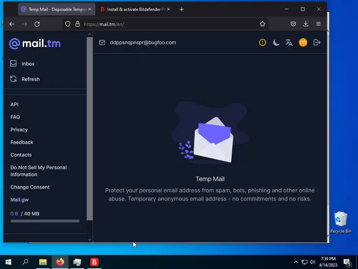Open the Privacy page
Image resolution: width=358 pixels, height=269 pixels.
click(x=19, y=130)
